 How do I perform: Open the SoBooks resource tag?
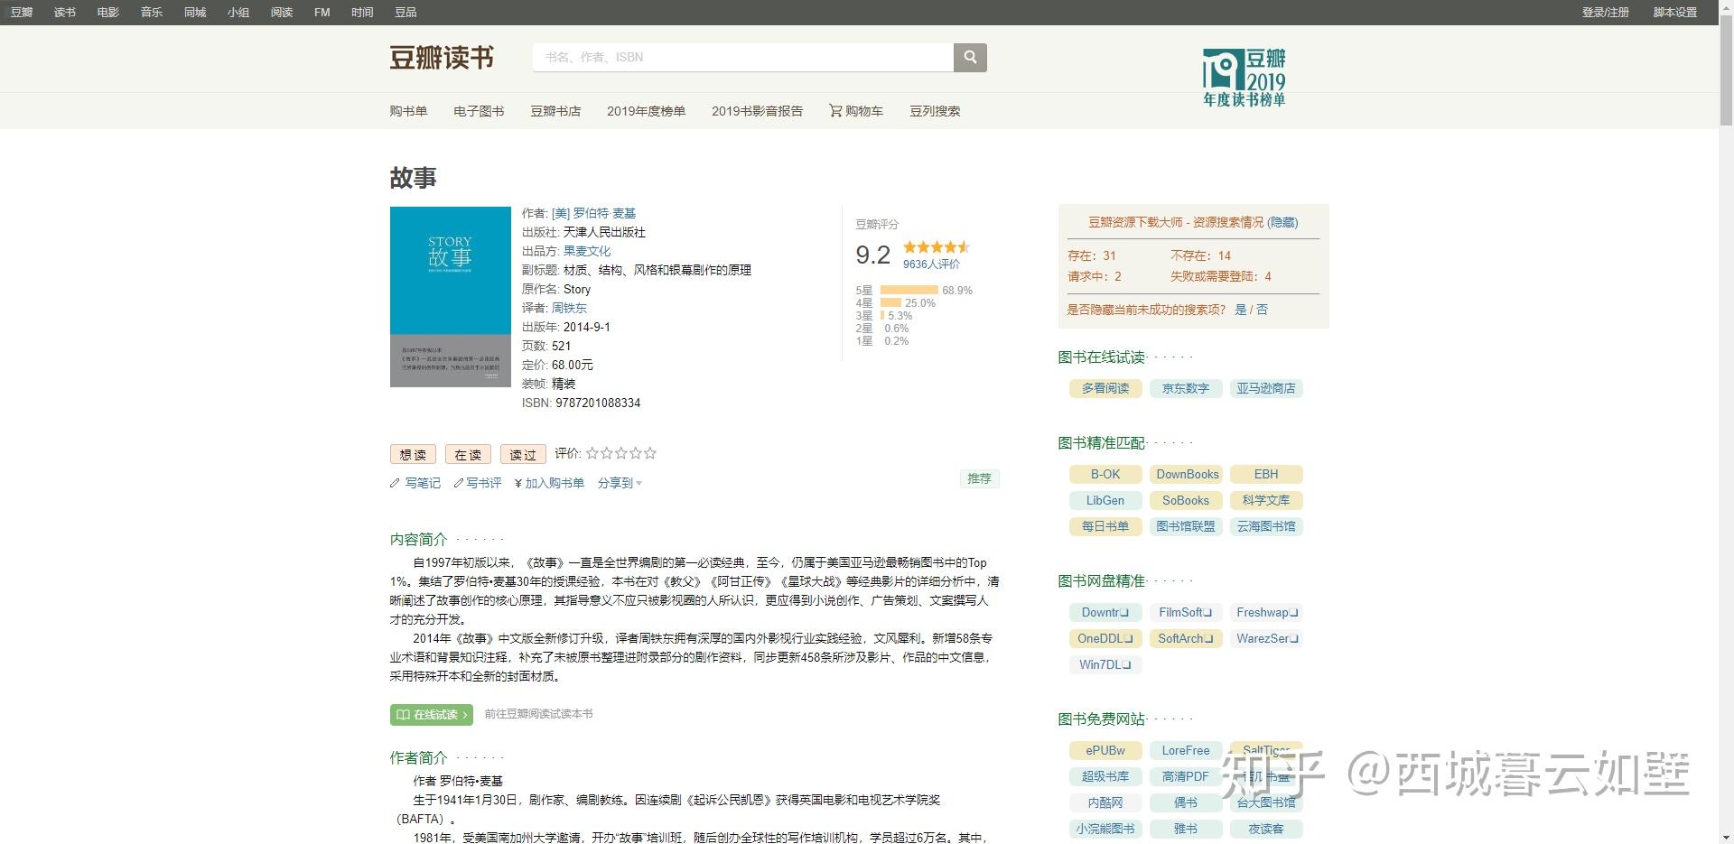[1186, 500]
